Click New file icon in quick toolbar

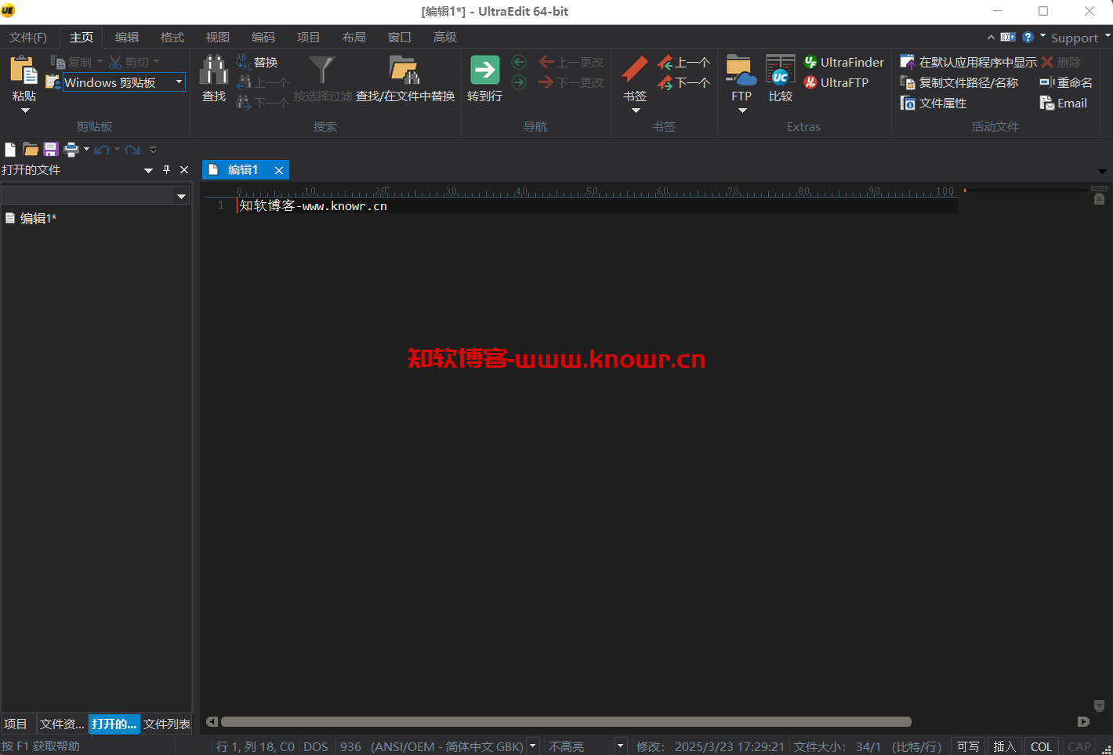click(x=10, y=149)
